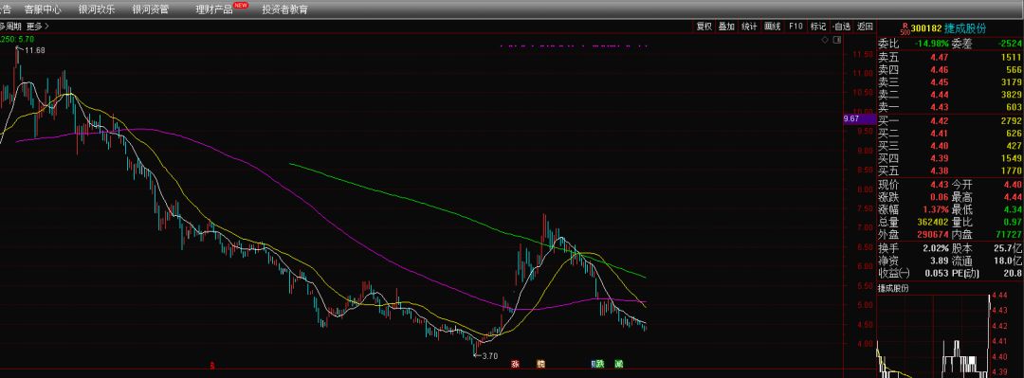The width and height of the screenshot is (1024, 378).
Task: Open the 投资者教育 menu
Action: coord(285,9)
